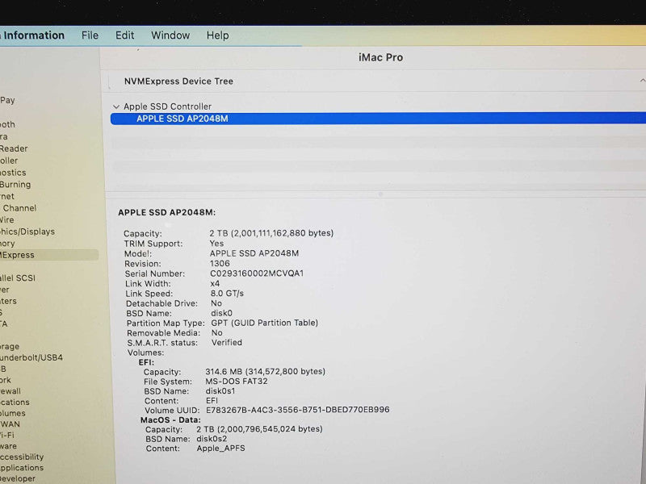Select Storage in the sidebar
Viewport: 646px width, 484px height.
tap(10, 347)
